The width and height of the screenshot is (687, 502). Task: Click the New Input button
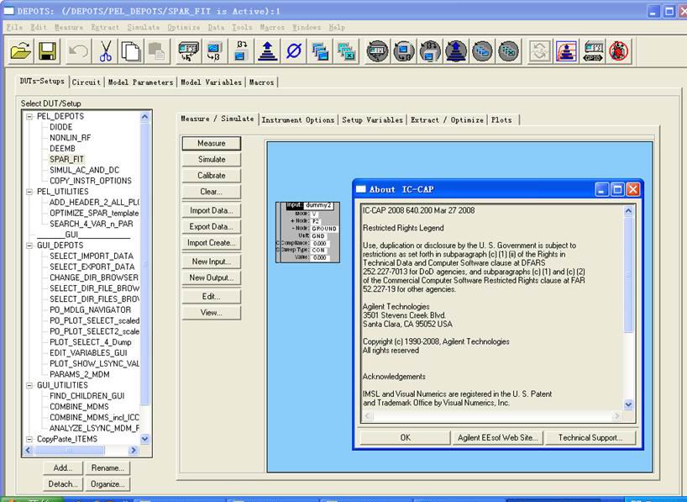pyautogui.click(x=211, y=262)
